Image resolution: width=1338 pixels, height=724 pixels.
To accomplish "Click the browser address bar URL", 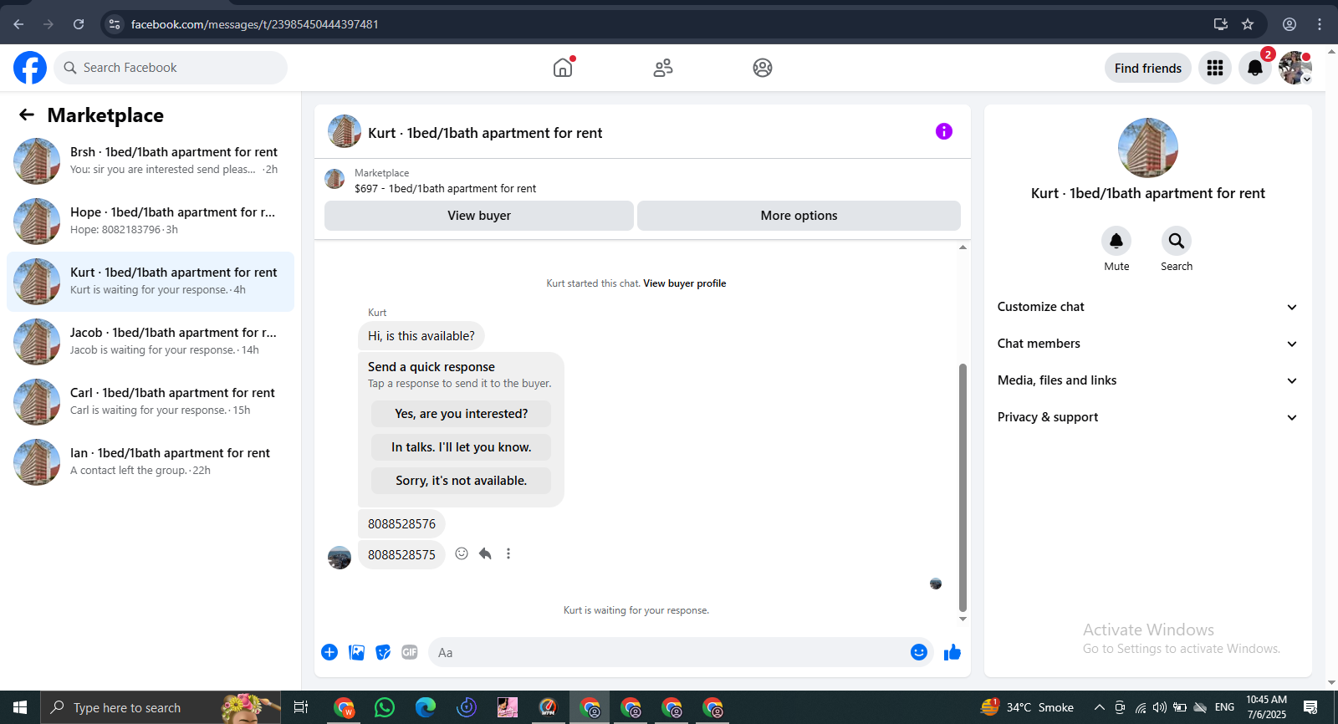I will click(x=254, y=24).
